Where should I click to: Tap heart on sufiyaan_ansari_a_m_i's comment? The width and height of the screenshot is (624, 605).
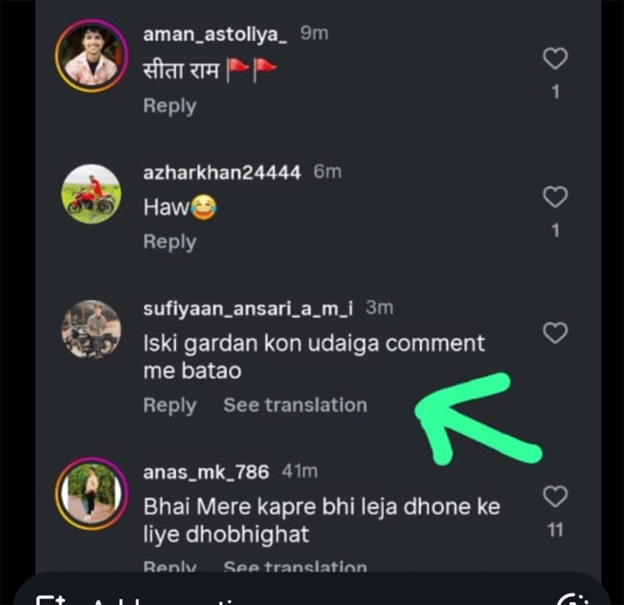[555, 333]
